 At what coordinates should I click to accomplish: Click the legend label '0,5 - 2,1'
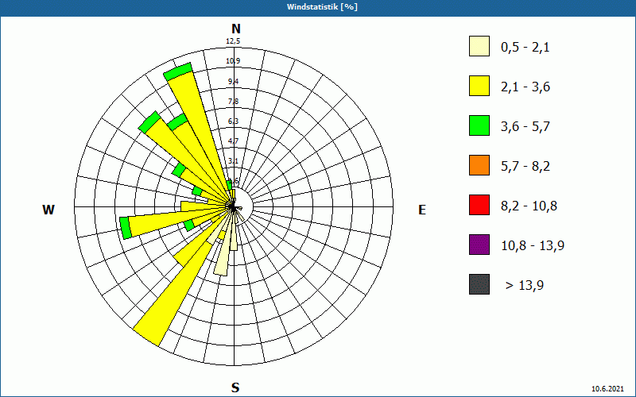coord(525,48)
